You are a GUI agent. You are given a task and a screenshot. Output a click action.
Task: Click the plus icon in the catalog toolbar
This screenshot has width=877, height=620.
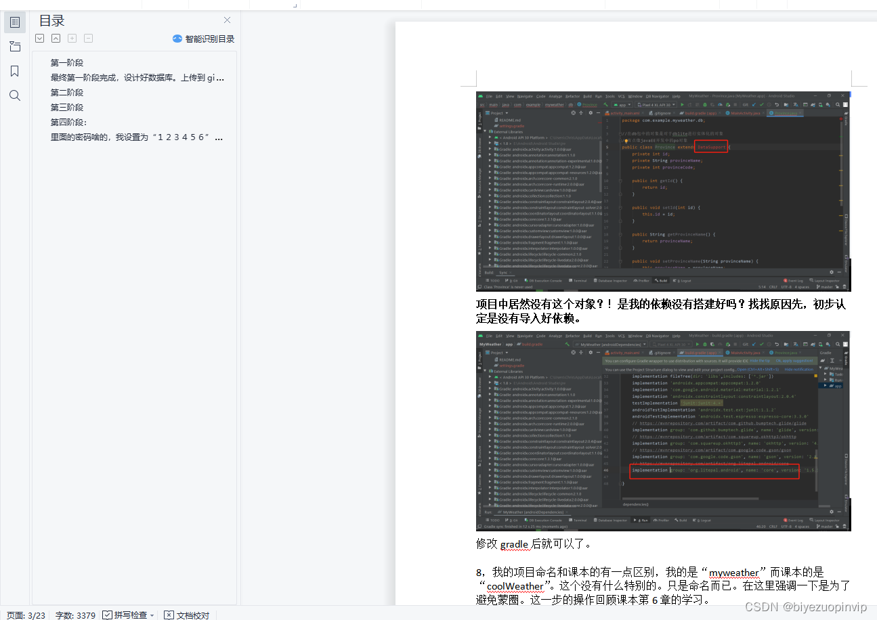point(72,39)
